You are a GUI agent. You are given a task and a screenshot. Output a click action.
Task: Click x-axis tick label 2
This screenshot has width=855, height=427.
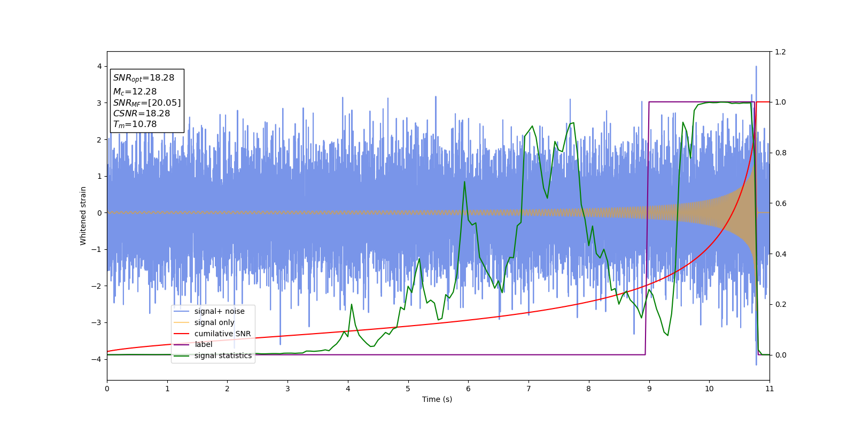pyautogui.click(x=227, y=389)
